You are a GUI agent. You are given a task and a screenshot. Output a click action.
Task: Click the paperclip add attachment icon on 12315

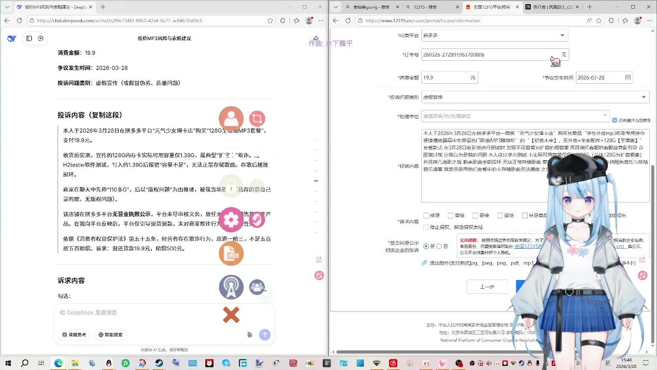[424, 263]
